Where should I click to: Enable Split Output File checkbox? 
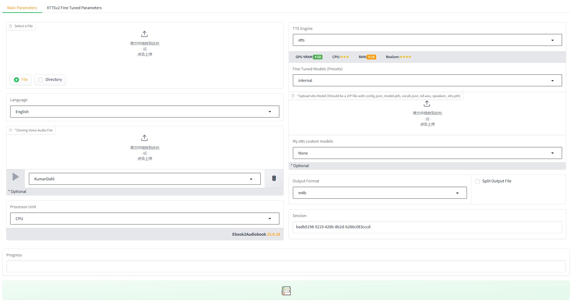click(477, 181)
